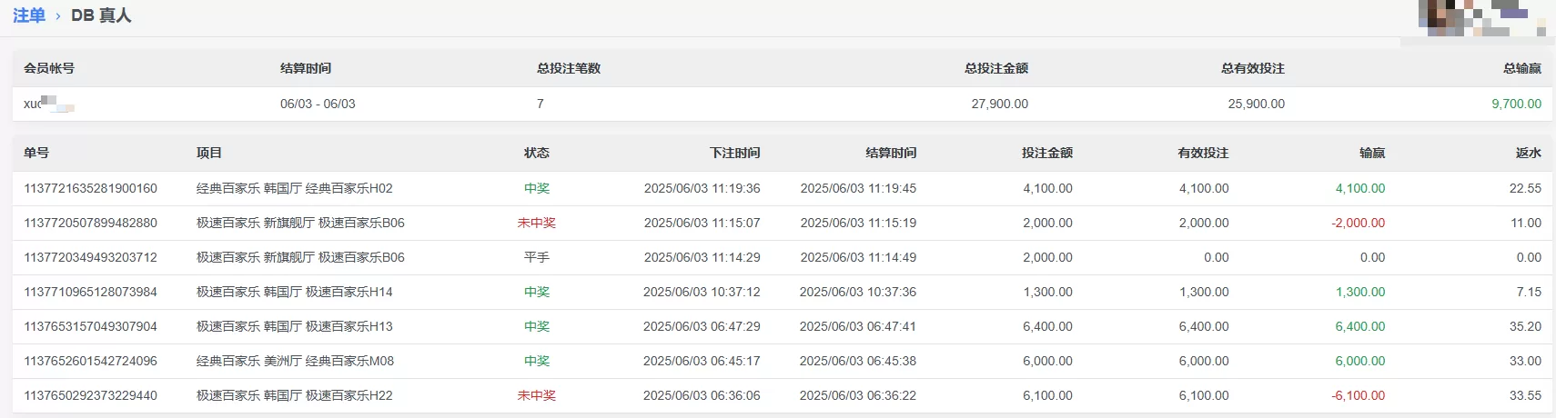The image size is (1556, 418).
Task: Select order number 1137653157049307904
Action: pyautogui.click(x=90, y=326)
